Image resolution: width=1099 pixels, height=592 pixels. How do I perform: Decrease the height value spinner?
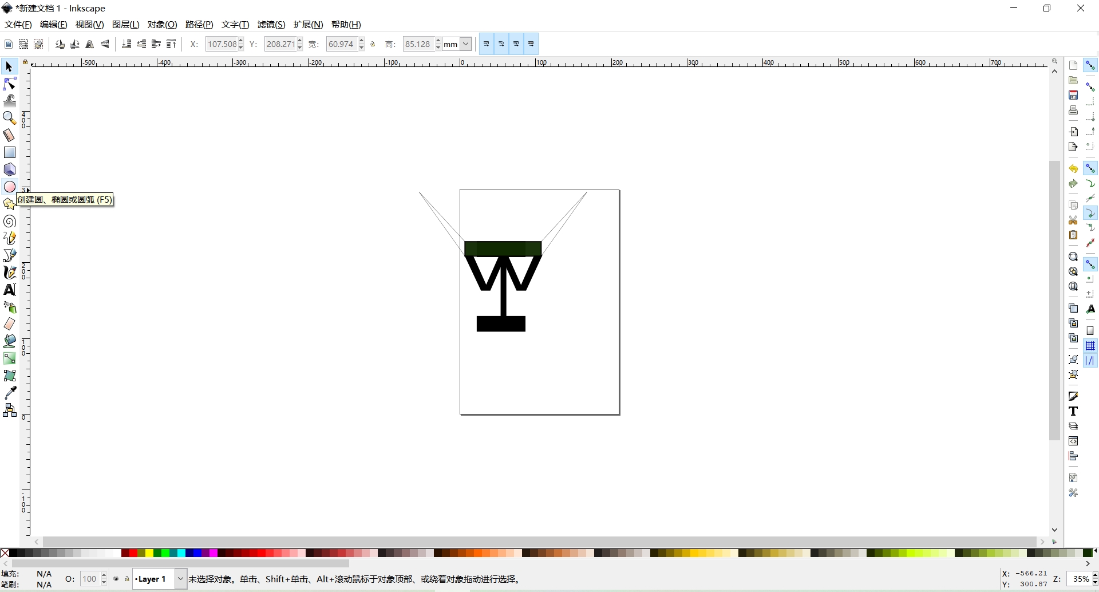coord(438,48)
